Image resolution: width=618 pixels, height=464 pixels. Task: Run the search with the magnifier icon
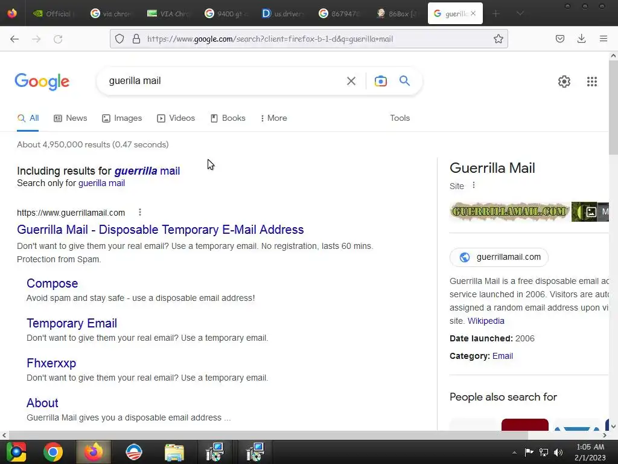(x=404, y=81)
